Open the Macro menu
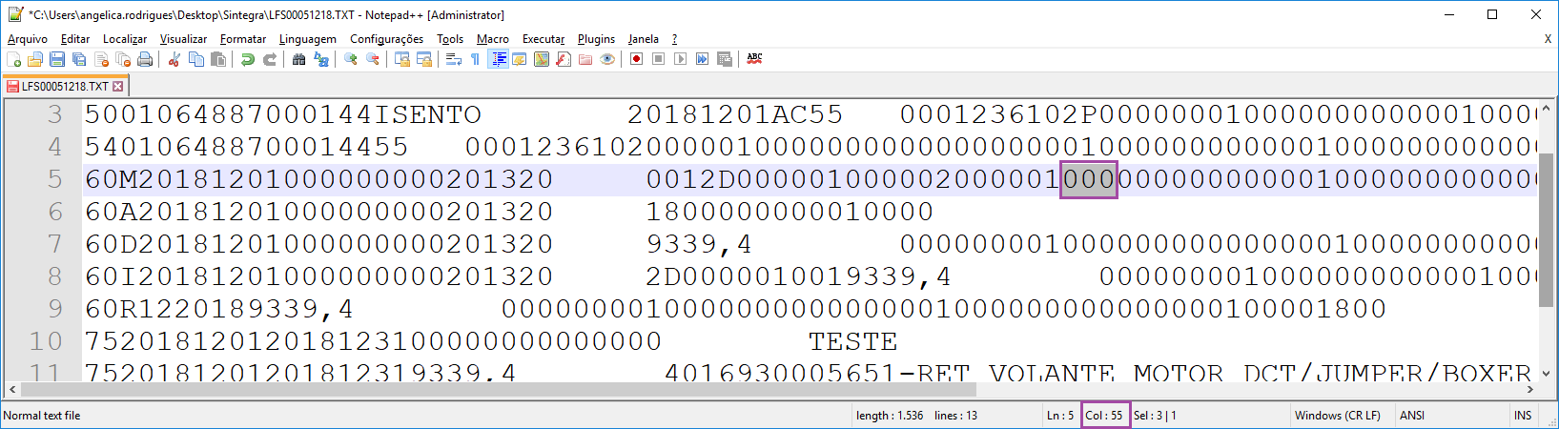 pyautogui.click(x=493, y=39)
